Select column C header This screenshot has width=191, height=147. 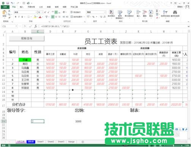click(x=38, y=31)
